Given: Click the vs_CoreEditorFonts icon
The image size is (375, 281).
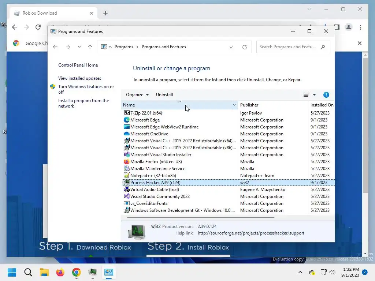Looking at the screenshot, I should tap(126, 203).
